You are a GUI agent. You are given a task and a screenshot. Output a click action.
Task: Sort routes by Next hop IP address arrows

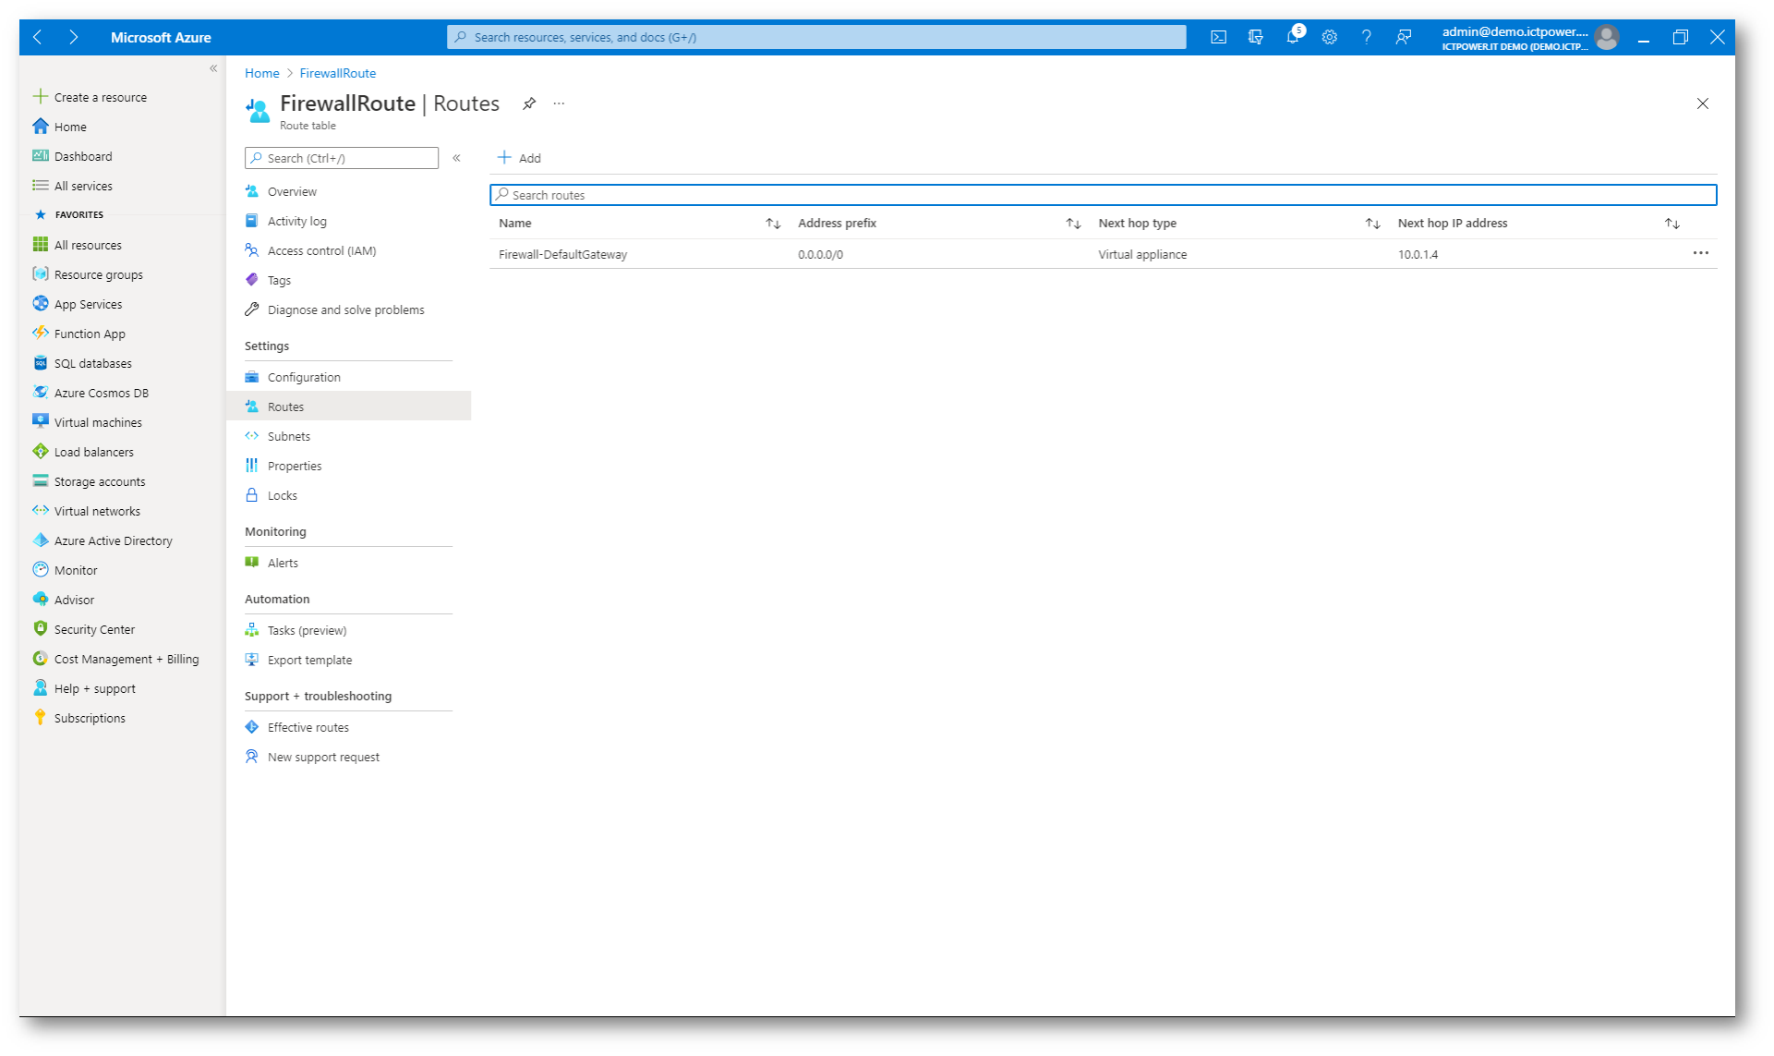[1671, 224]
